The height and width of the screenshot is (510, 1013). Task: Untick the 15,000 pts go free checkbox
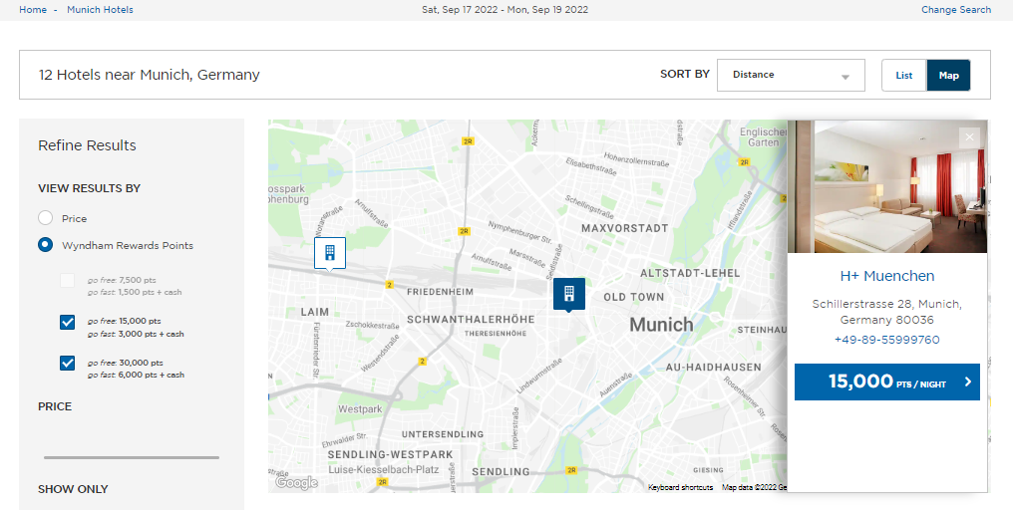pyautogui.click(x=67, y=322)
